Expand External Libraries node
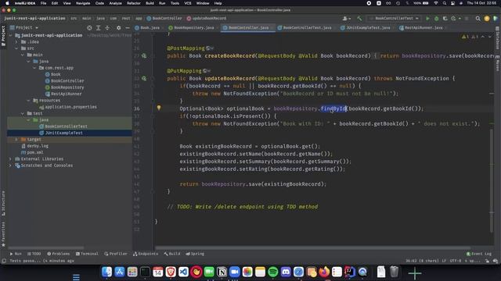Image resolution: width=501 pixels, height=281 pixels. 10,159
